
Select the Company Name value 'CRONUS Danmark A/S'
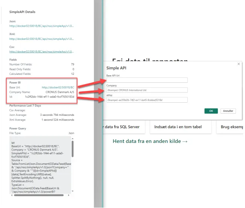[60, 92]
